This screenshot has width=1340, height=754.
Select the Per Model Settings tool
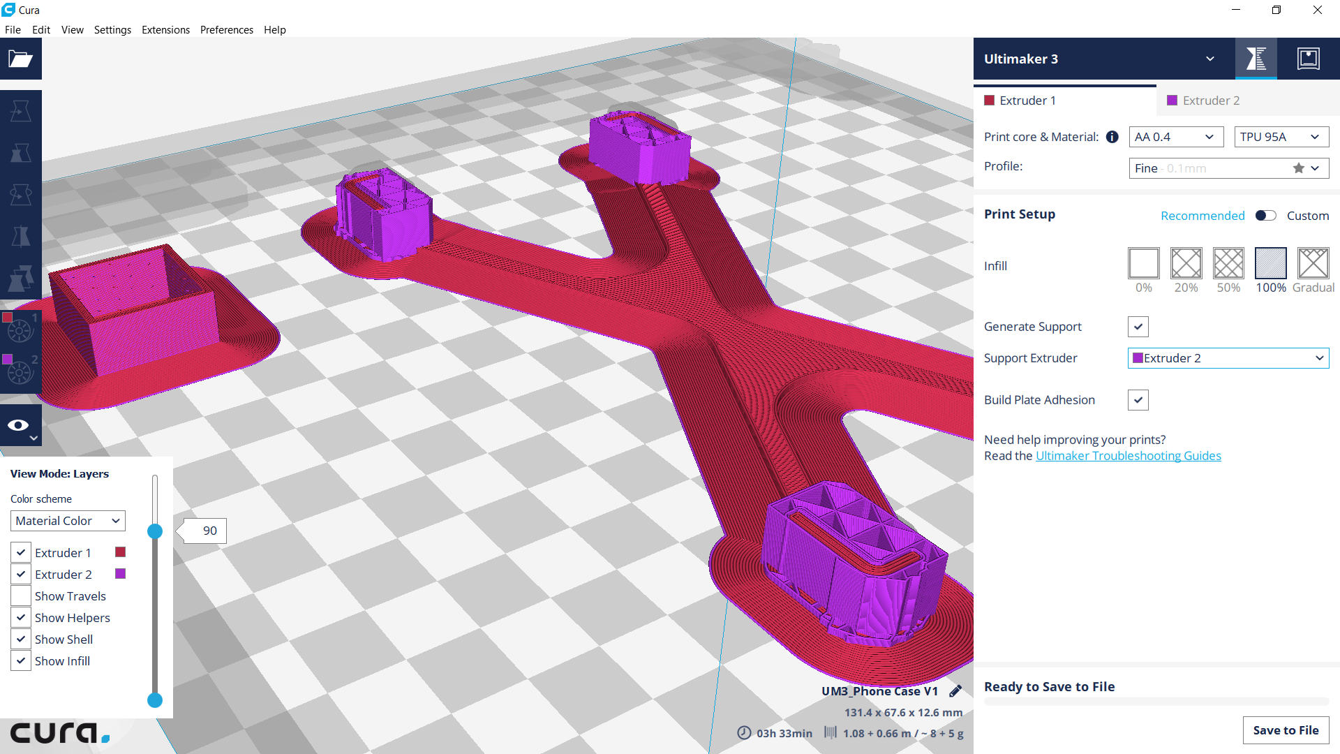pyautogui.click(x=21, y=279)
